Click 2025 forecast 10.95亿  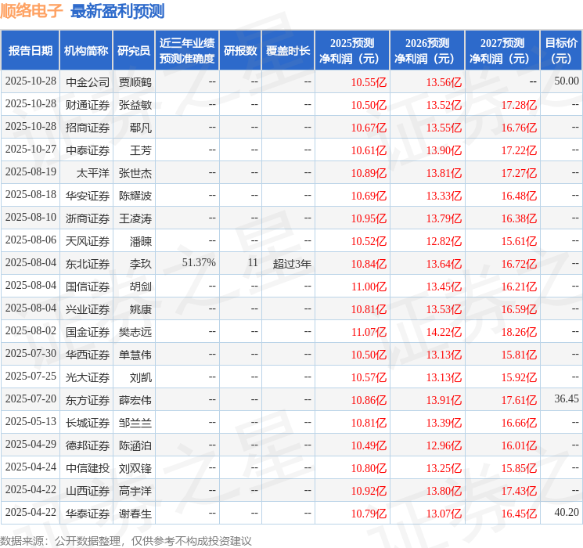pos(369,218)
